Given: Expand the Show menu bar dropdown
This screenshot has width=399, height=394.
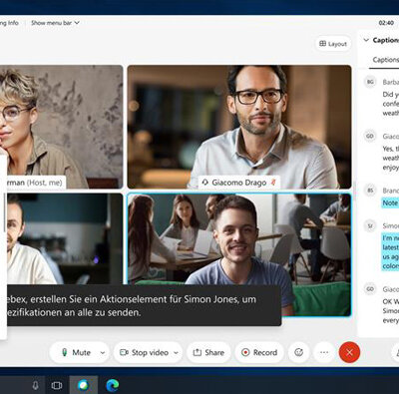Looking at the screenshot, I should (x=55, y=23).
